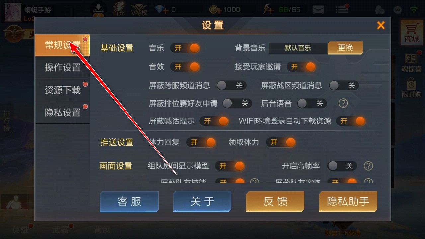Image resolution: width=425 pixels, height=239 pixels.
Task: Open the mail envelope icon in top bar
Action: pos(318,10)
